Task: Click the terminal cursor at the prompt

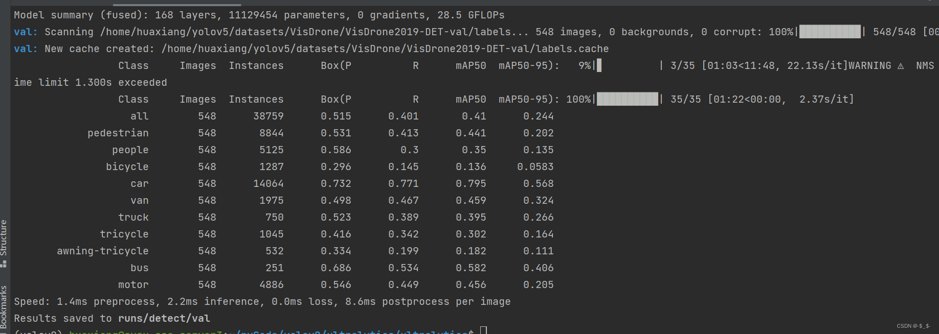Action: 483,330
